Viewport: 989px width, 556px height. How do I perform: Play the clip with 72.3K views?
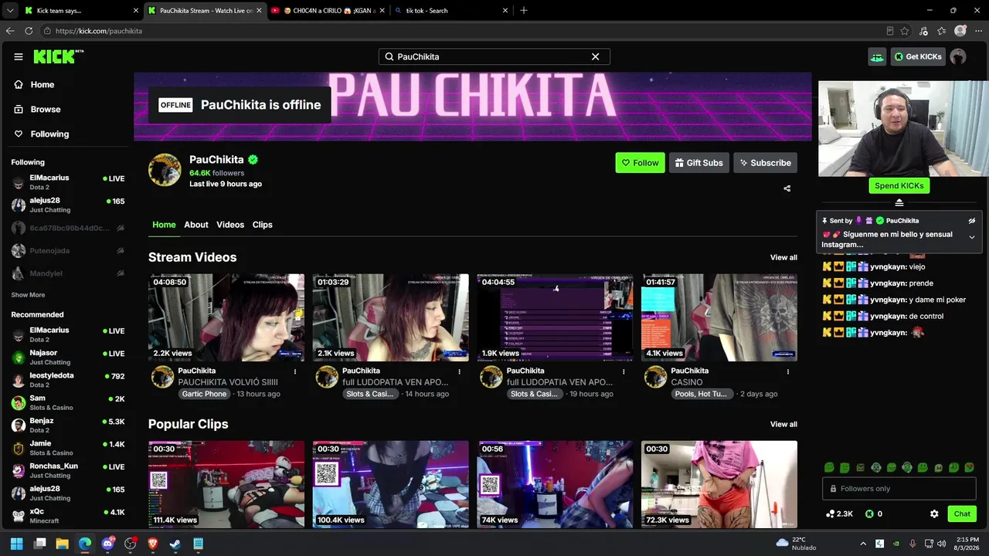click(719, 484)
